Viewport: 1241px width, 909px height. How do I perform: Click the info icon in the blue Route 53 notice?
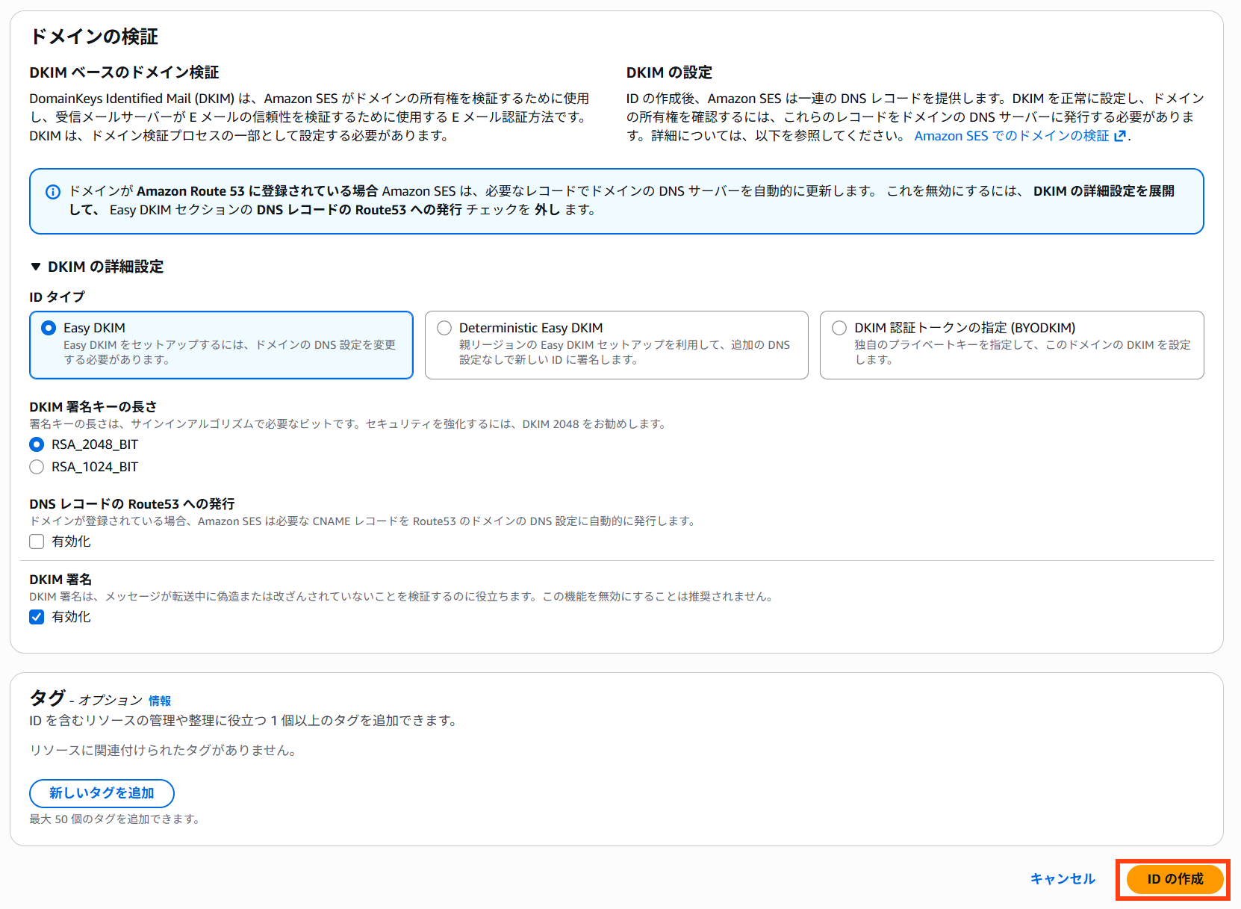click(53, 192)
